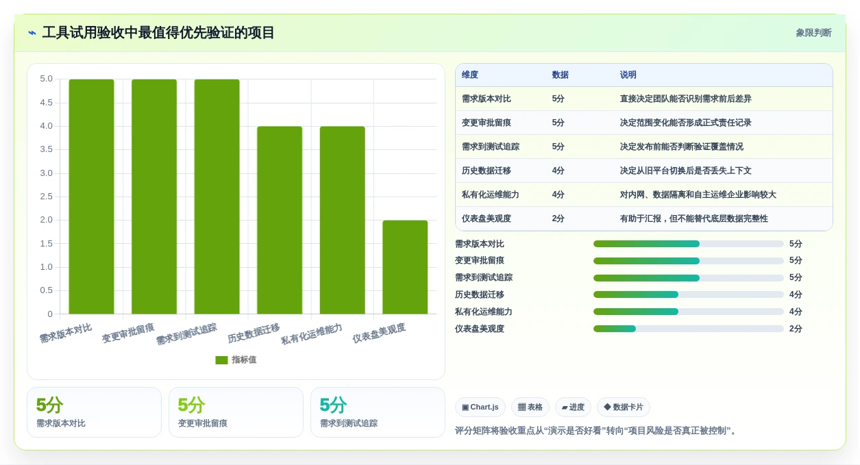Click the 需求到测试追踪 chart bar

(x=217, y=197)
